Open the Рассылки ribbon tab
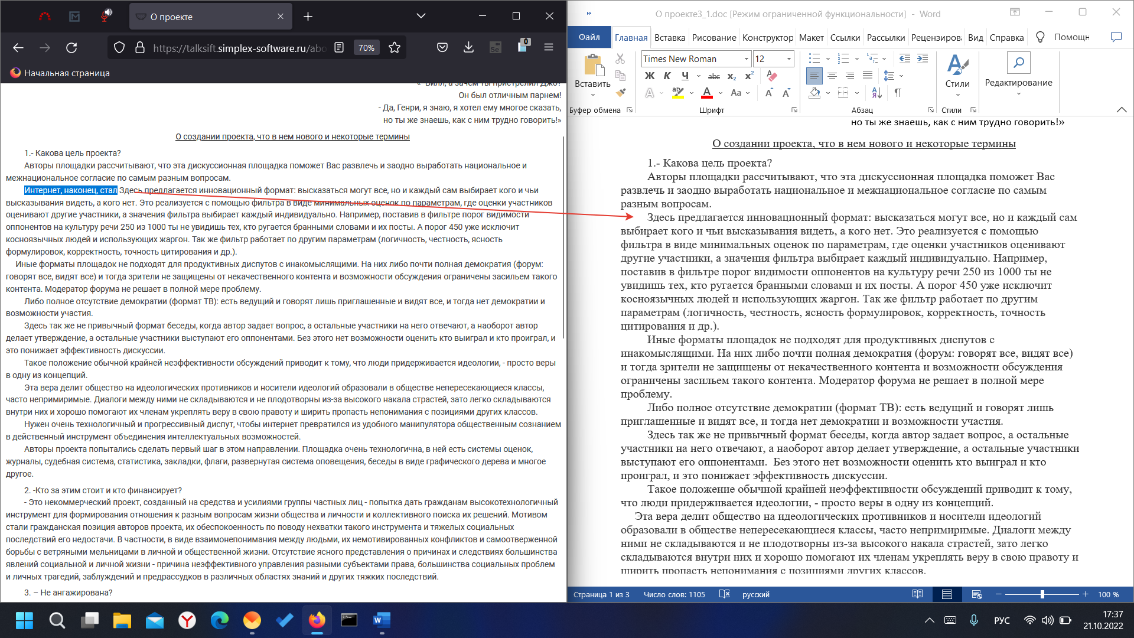The image size is (1134, 638). point(886,37)
